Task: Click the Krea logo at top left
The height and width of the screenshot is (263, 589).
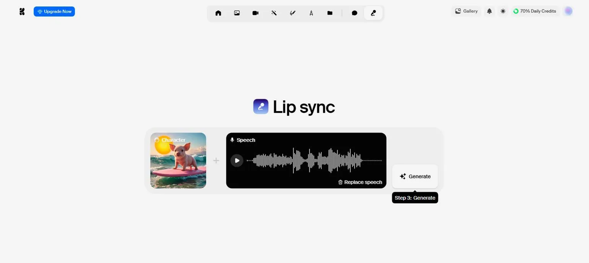Action: [x=22, y=11]
